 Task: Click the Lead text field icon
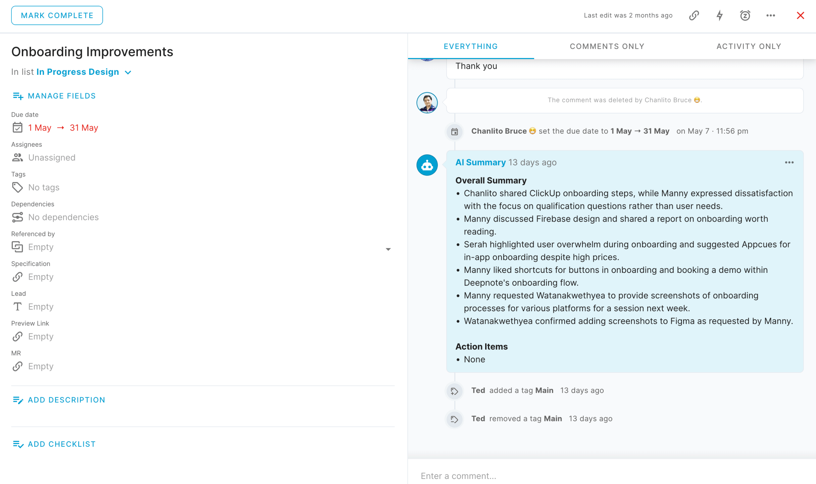[x=17, y=306]
